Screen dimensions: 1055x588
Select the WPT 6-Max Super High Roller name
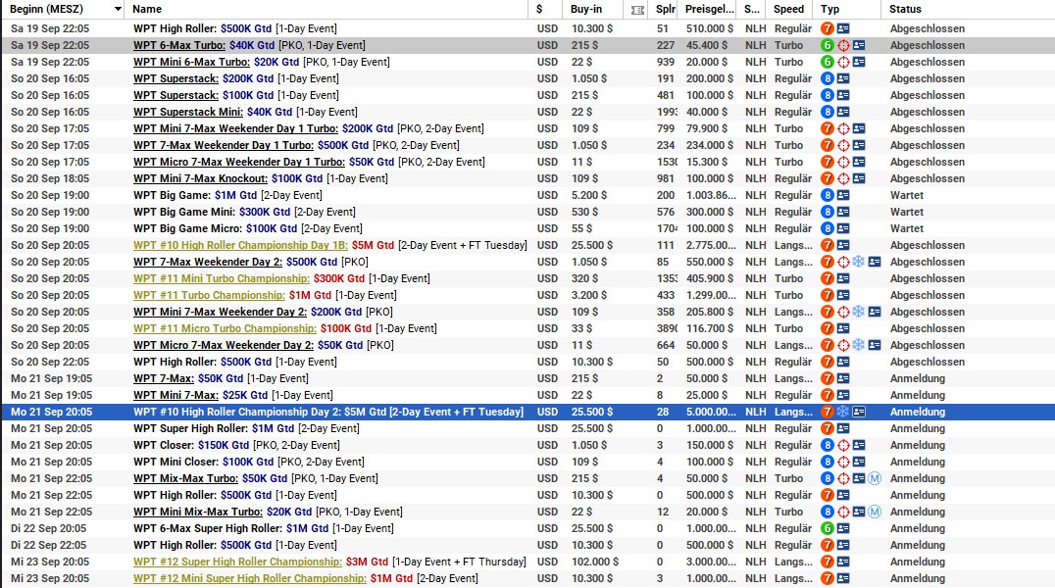pyautogui.click(x=207, y=528)
